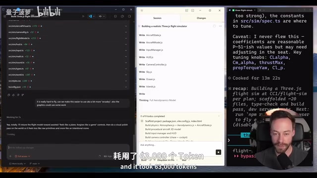Open the Write HUD.js entry
Image resolution: width=317 pixels, height=178 pixels.
point(146,57)
